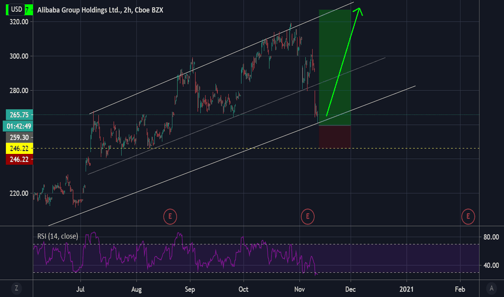Select the green long position target box
Screen dimensions: 504x297
pos(335,67)
